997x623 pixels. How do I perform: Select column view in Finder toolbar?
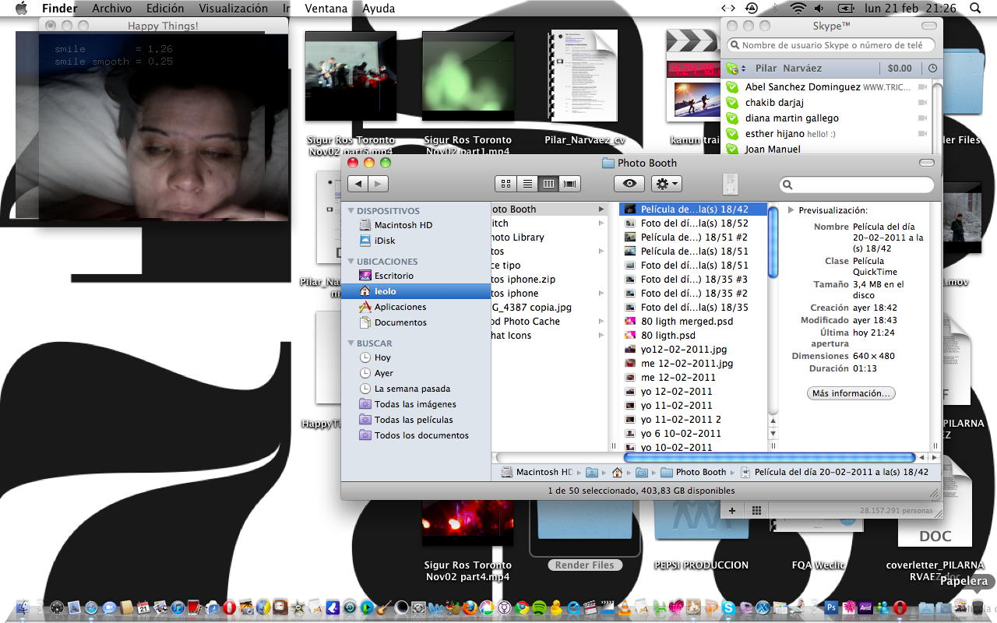[x=549, y=184]
